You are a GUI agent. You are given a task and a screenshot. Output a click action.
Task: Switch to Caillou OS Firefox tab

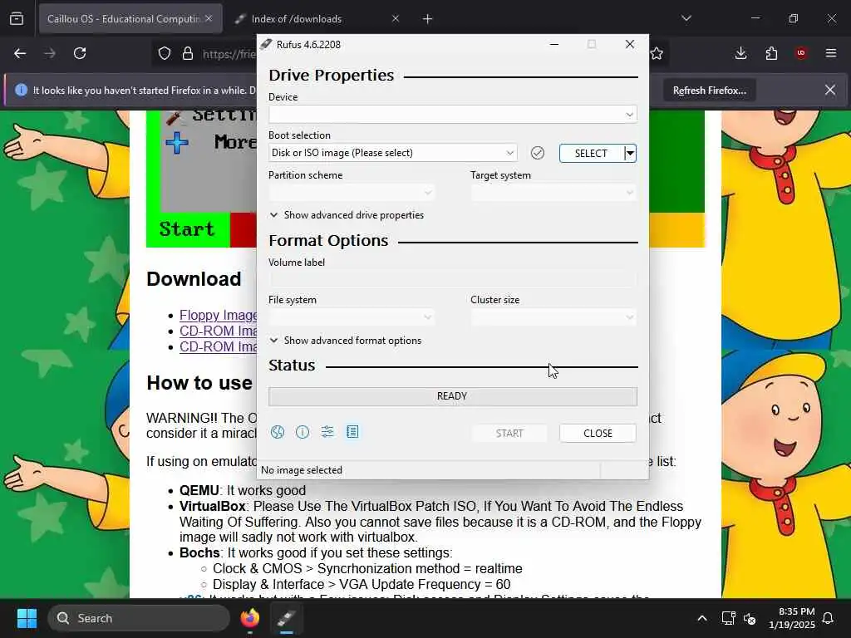[124, 19]
